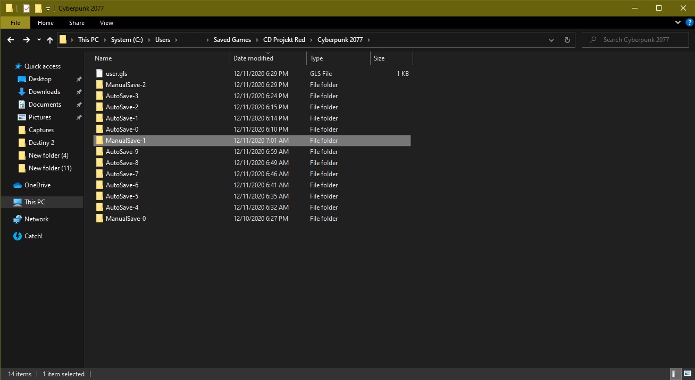This screenshot has width=695, height=380.
Task: Select the AutoSave-6 folder name
Action: click(x=122, y=185)
